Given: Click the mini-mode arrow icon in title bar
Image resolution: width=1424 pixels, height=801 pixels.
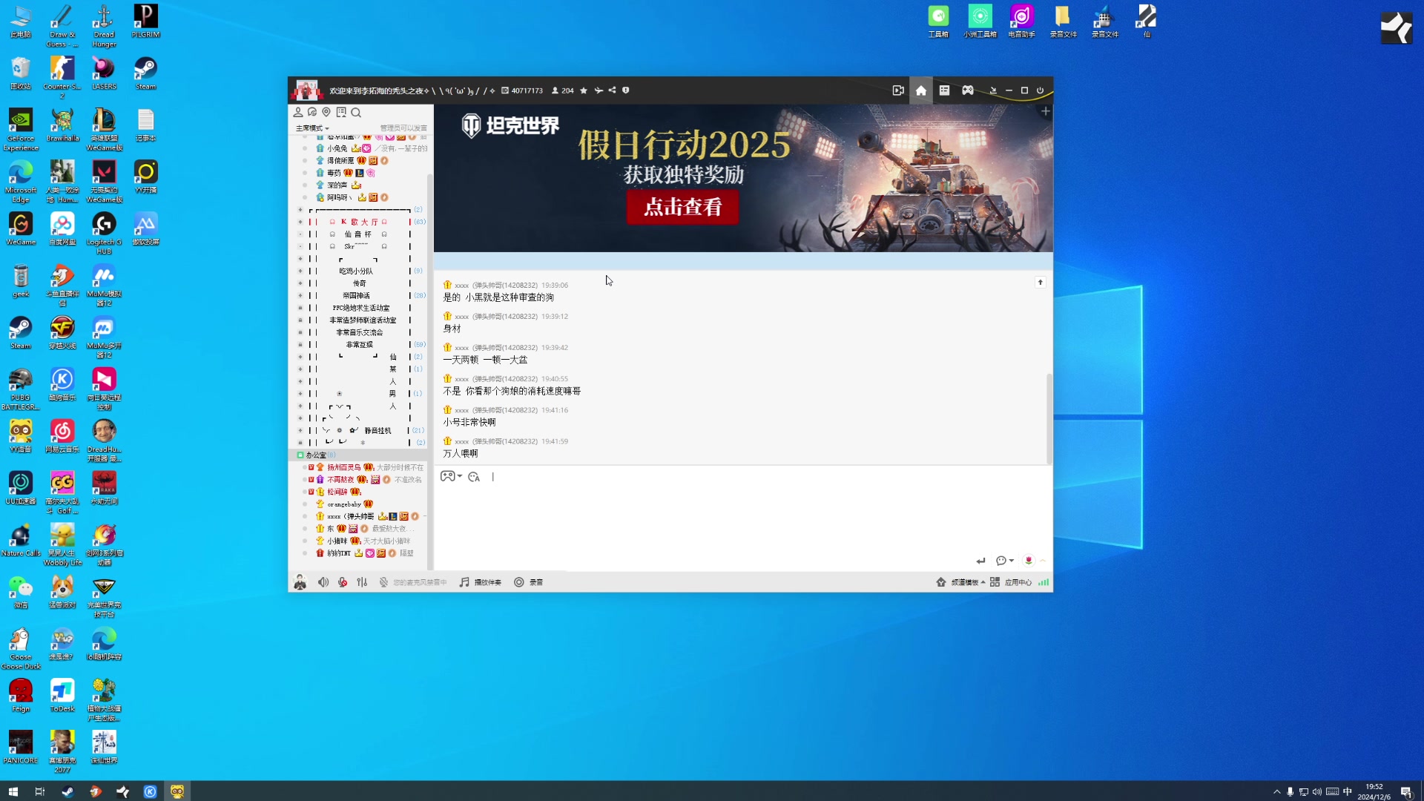Looking at the screenshot, I should [x=993, y=90].
